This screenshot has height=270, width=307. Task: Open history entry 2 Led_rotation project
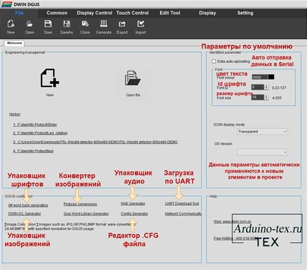tap(40, 133)
